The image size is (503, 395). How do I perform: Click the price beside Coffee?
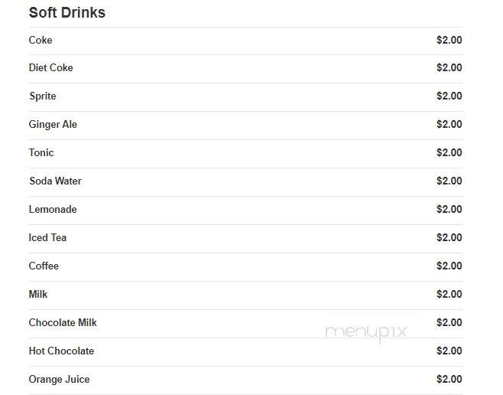pyautogui.click(x=449, y=266)
